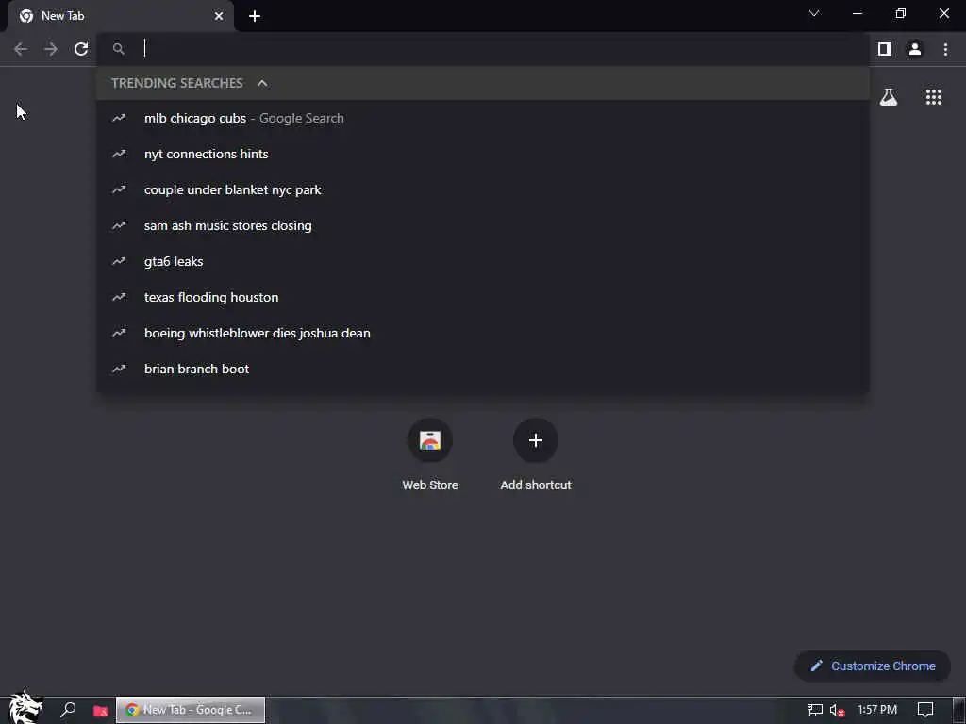Click the muted volume tray icon
This screenshot has width=966, height=724.
pyautogui.click(x=837, y=711)
